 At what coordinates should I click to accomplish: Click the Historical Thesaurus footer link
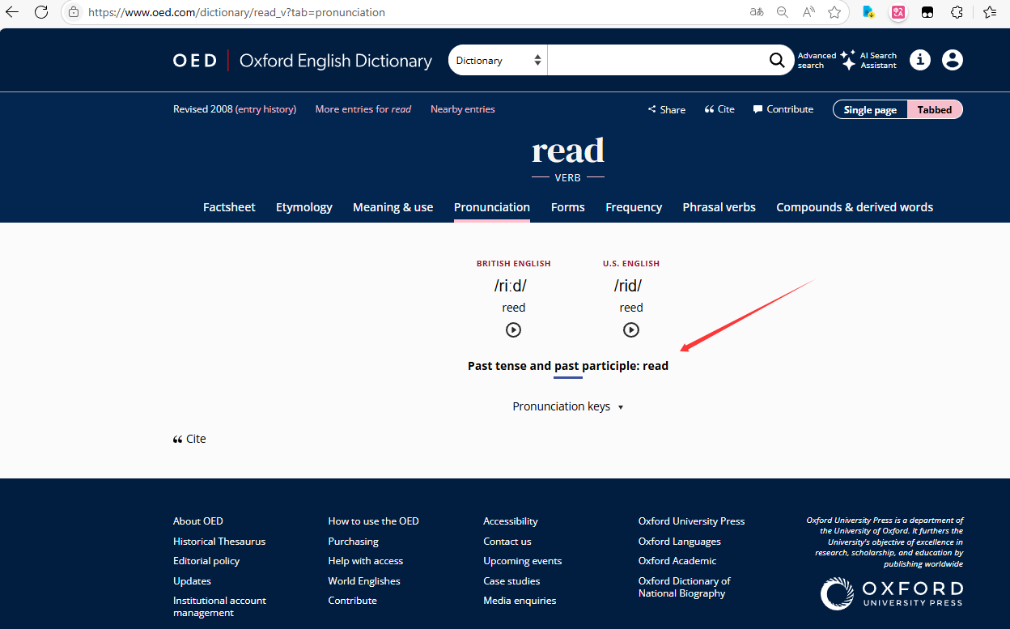tap(219, 542)
